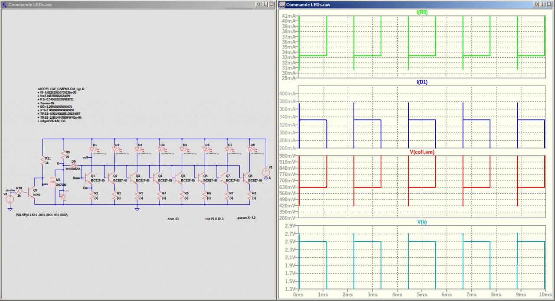Click the 'Em' net label
This screenshot has width=555, height=301.
(x=85, y=188)
